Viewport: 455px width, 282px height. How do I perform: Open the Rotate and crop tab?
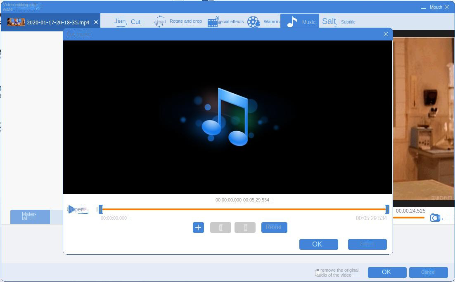(x=186, y=21)
